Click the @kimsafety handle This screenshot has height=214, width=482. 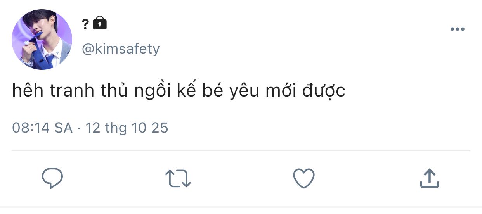[121, 49]
